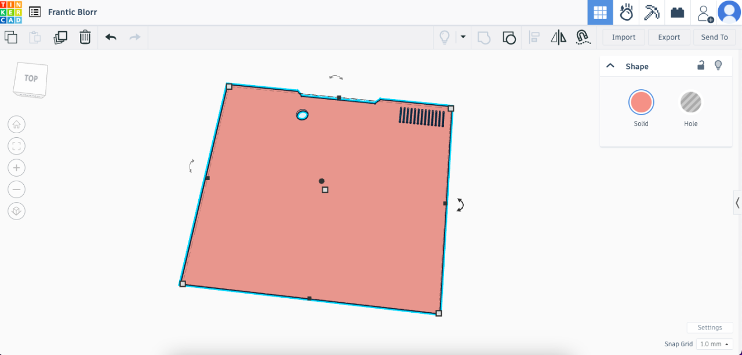The height and width of the screenshot is (355, 742).
Task: Open the designs list icon
Action: (35, 12)
